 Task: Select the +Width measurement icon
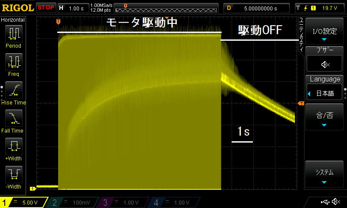(x=14, y=146)
